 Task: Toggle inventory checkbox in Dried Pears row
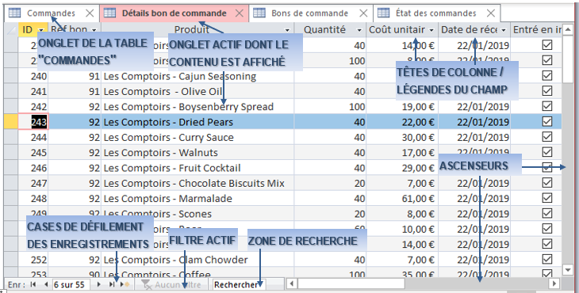point(546,122)
